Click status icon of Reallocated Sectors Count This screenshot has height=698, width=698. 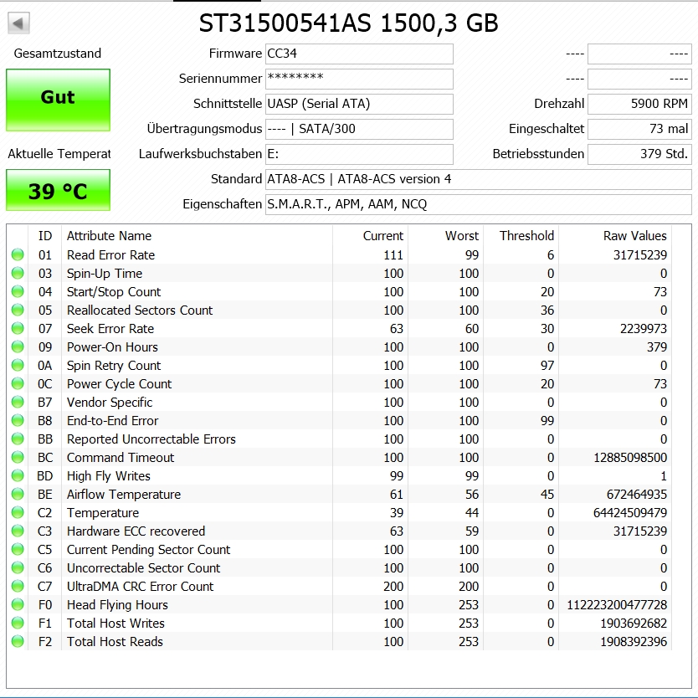(x=18, y=310)
